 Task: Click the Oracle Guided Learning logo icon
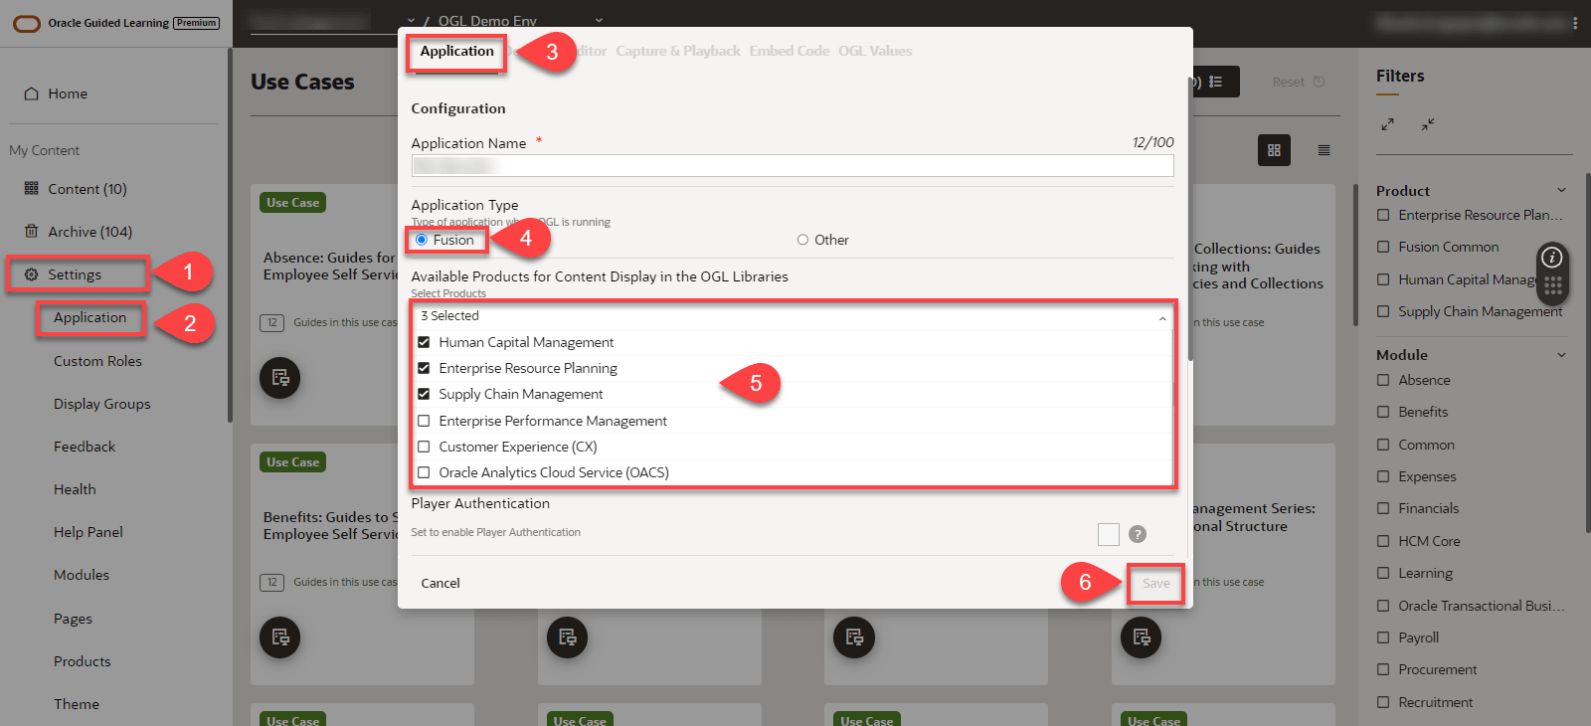tap(27, 23)
